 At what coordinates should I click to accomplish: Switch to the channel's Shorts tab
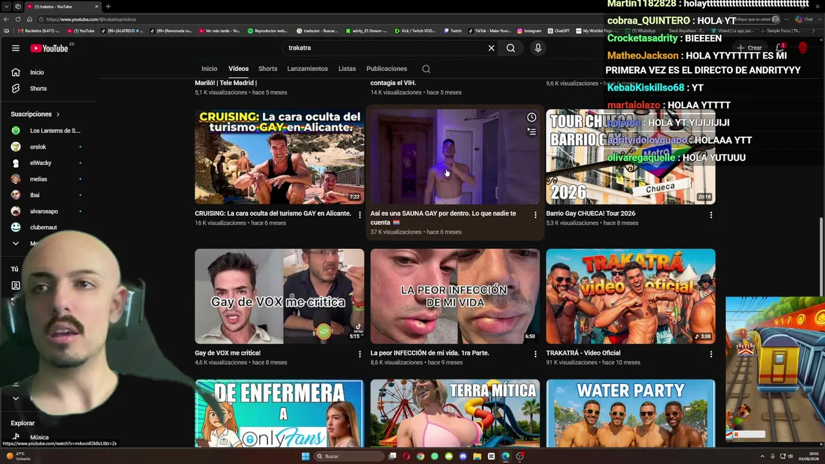tap(267, 69)
